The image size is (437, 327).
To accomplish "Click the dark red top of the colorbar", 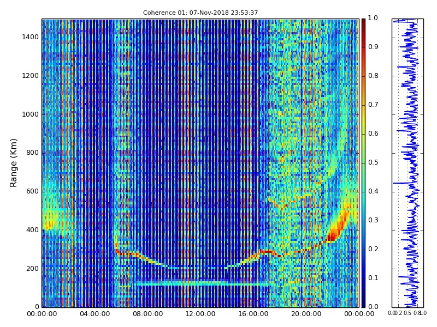I will tap(363, 22).
